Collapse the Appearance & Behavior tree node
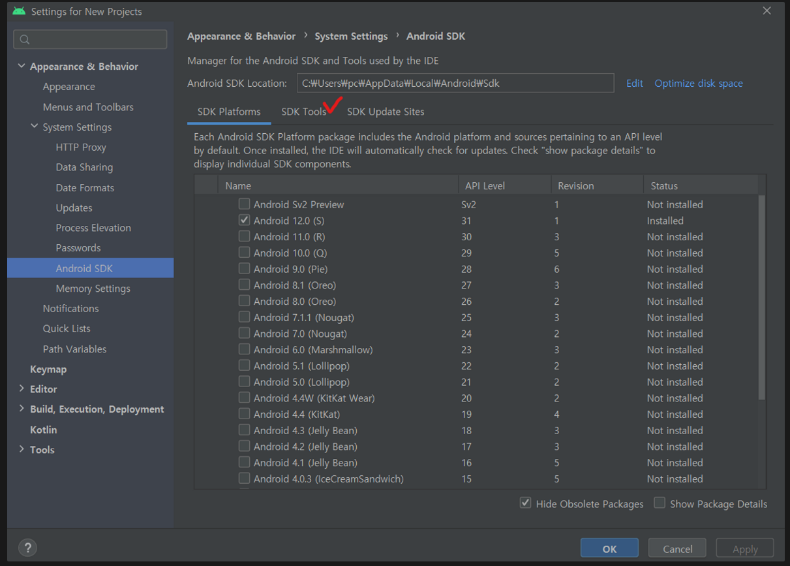The image size is (790, 566). tap(22, 66)
